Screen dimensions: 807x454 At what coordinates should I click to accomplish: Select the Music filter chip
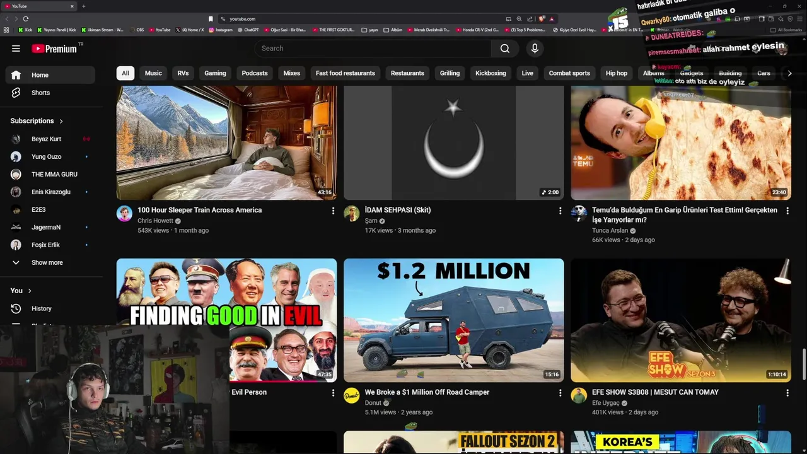coord(153,73)
